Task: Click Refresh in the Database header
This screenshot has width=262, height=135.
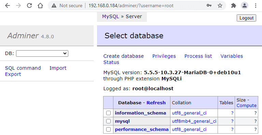Action: (x=156, y=103)
